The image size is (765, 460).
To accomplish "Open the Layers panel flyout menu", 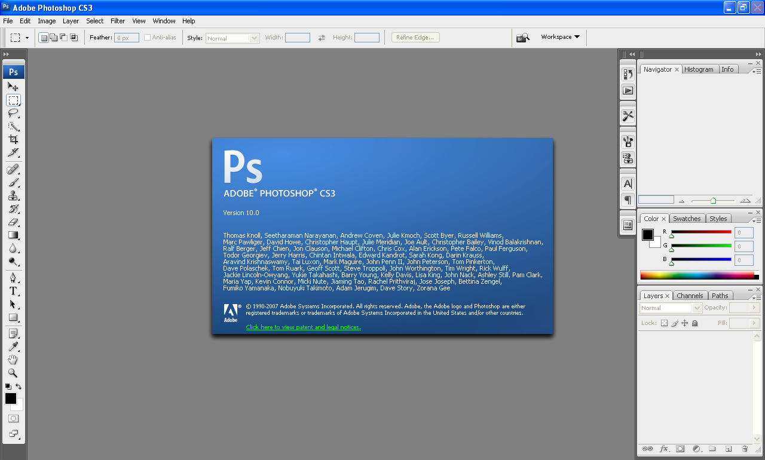I will pyautogui.click(x=757, y=297).
